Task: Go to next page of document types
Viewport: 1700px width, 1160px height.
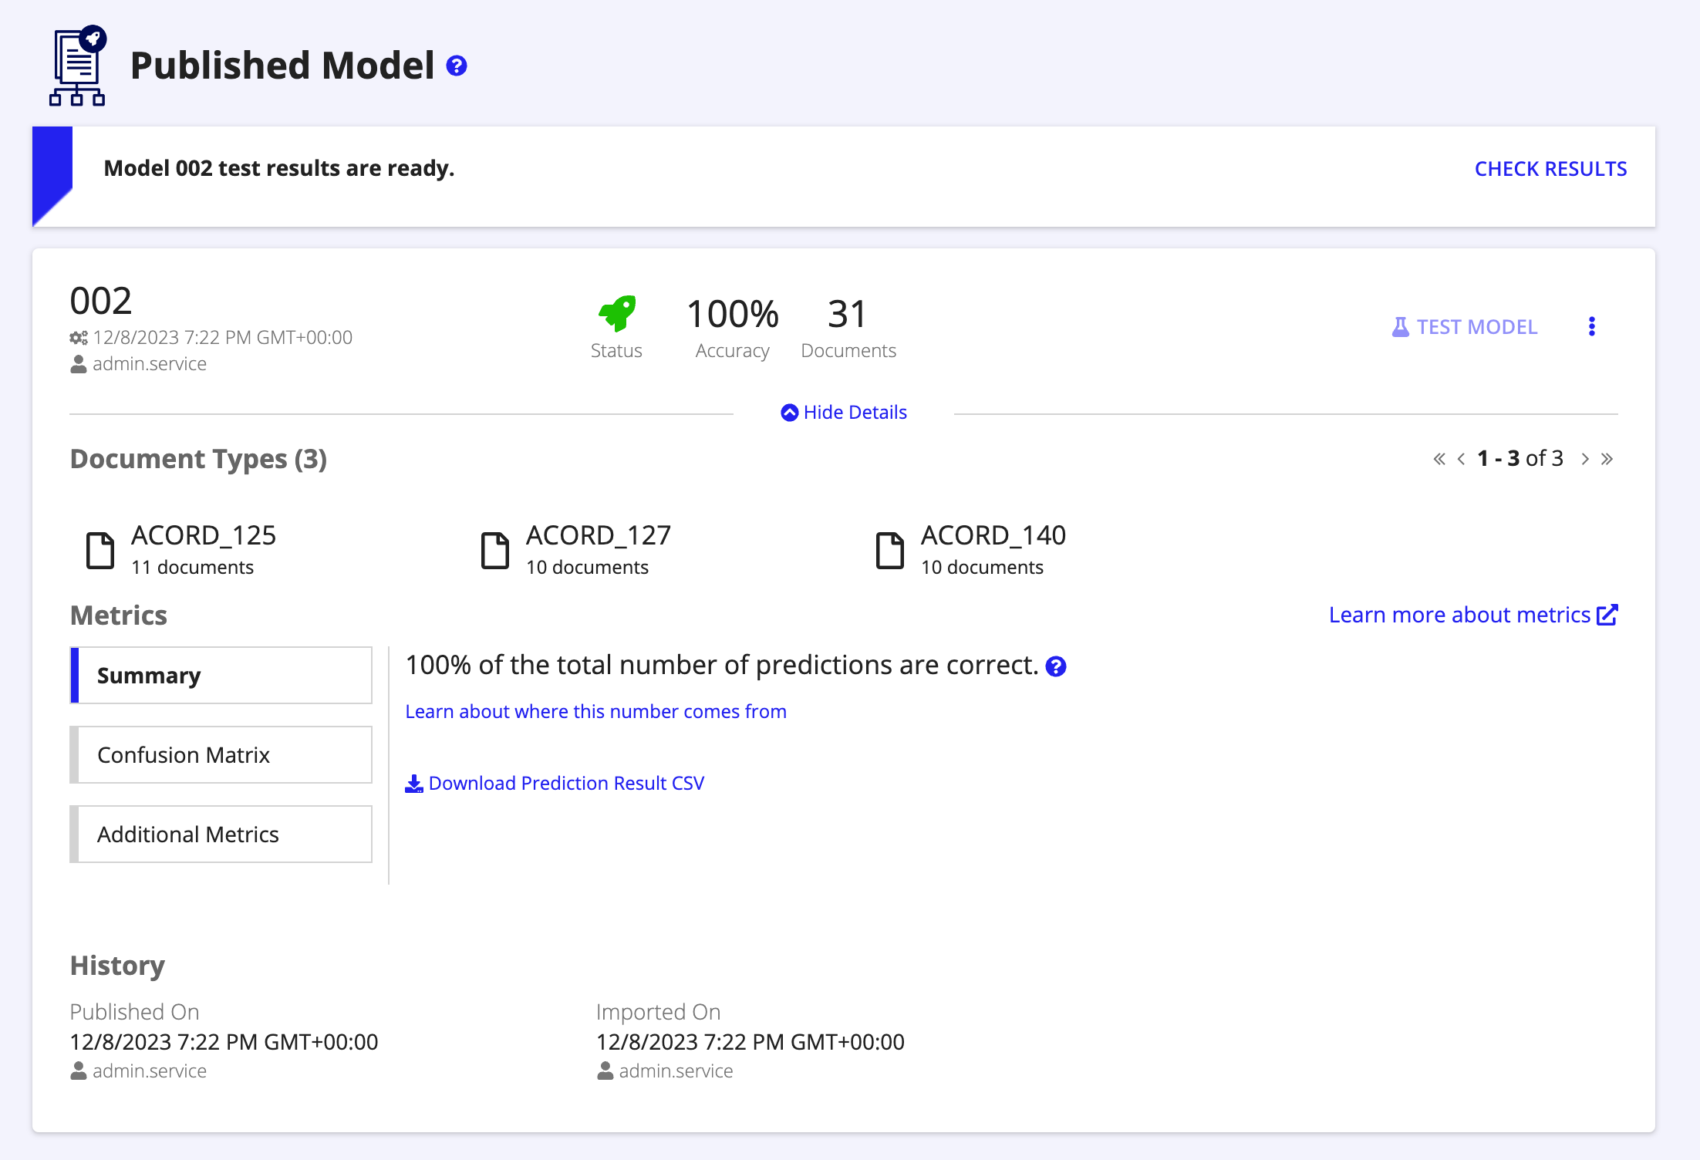Action: 1585,459
